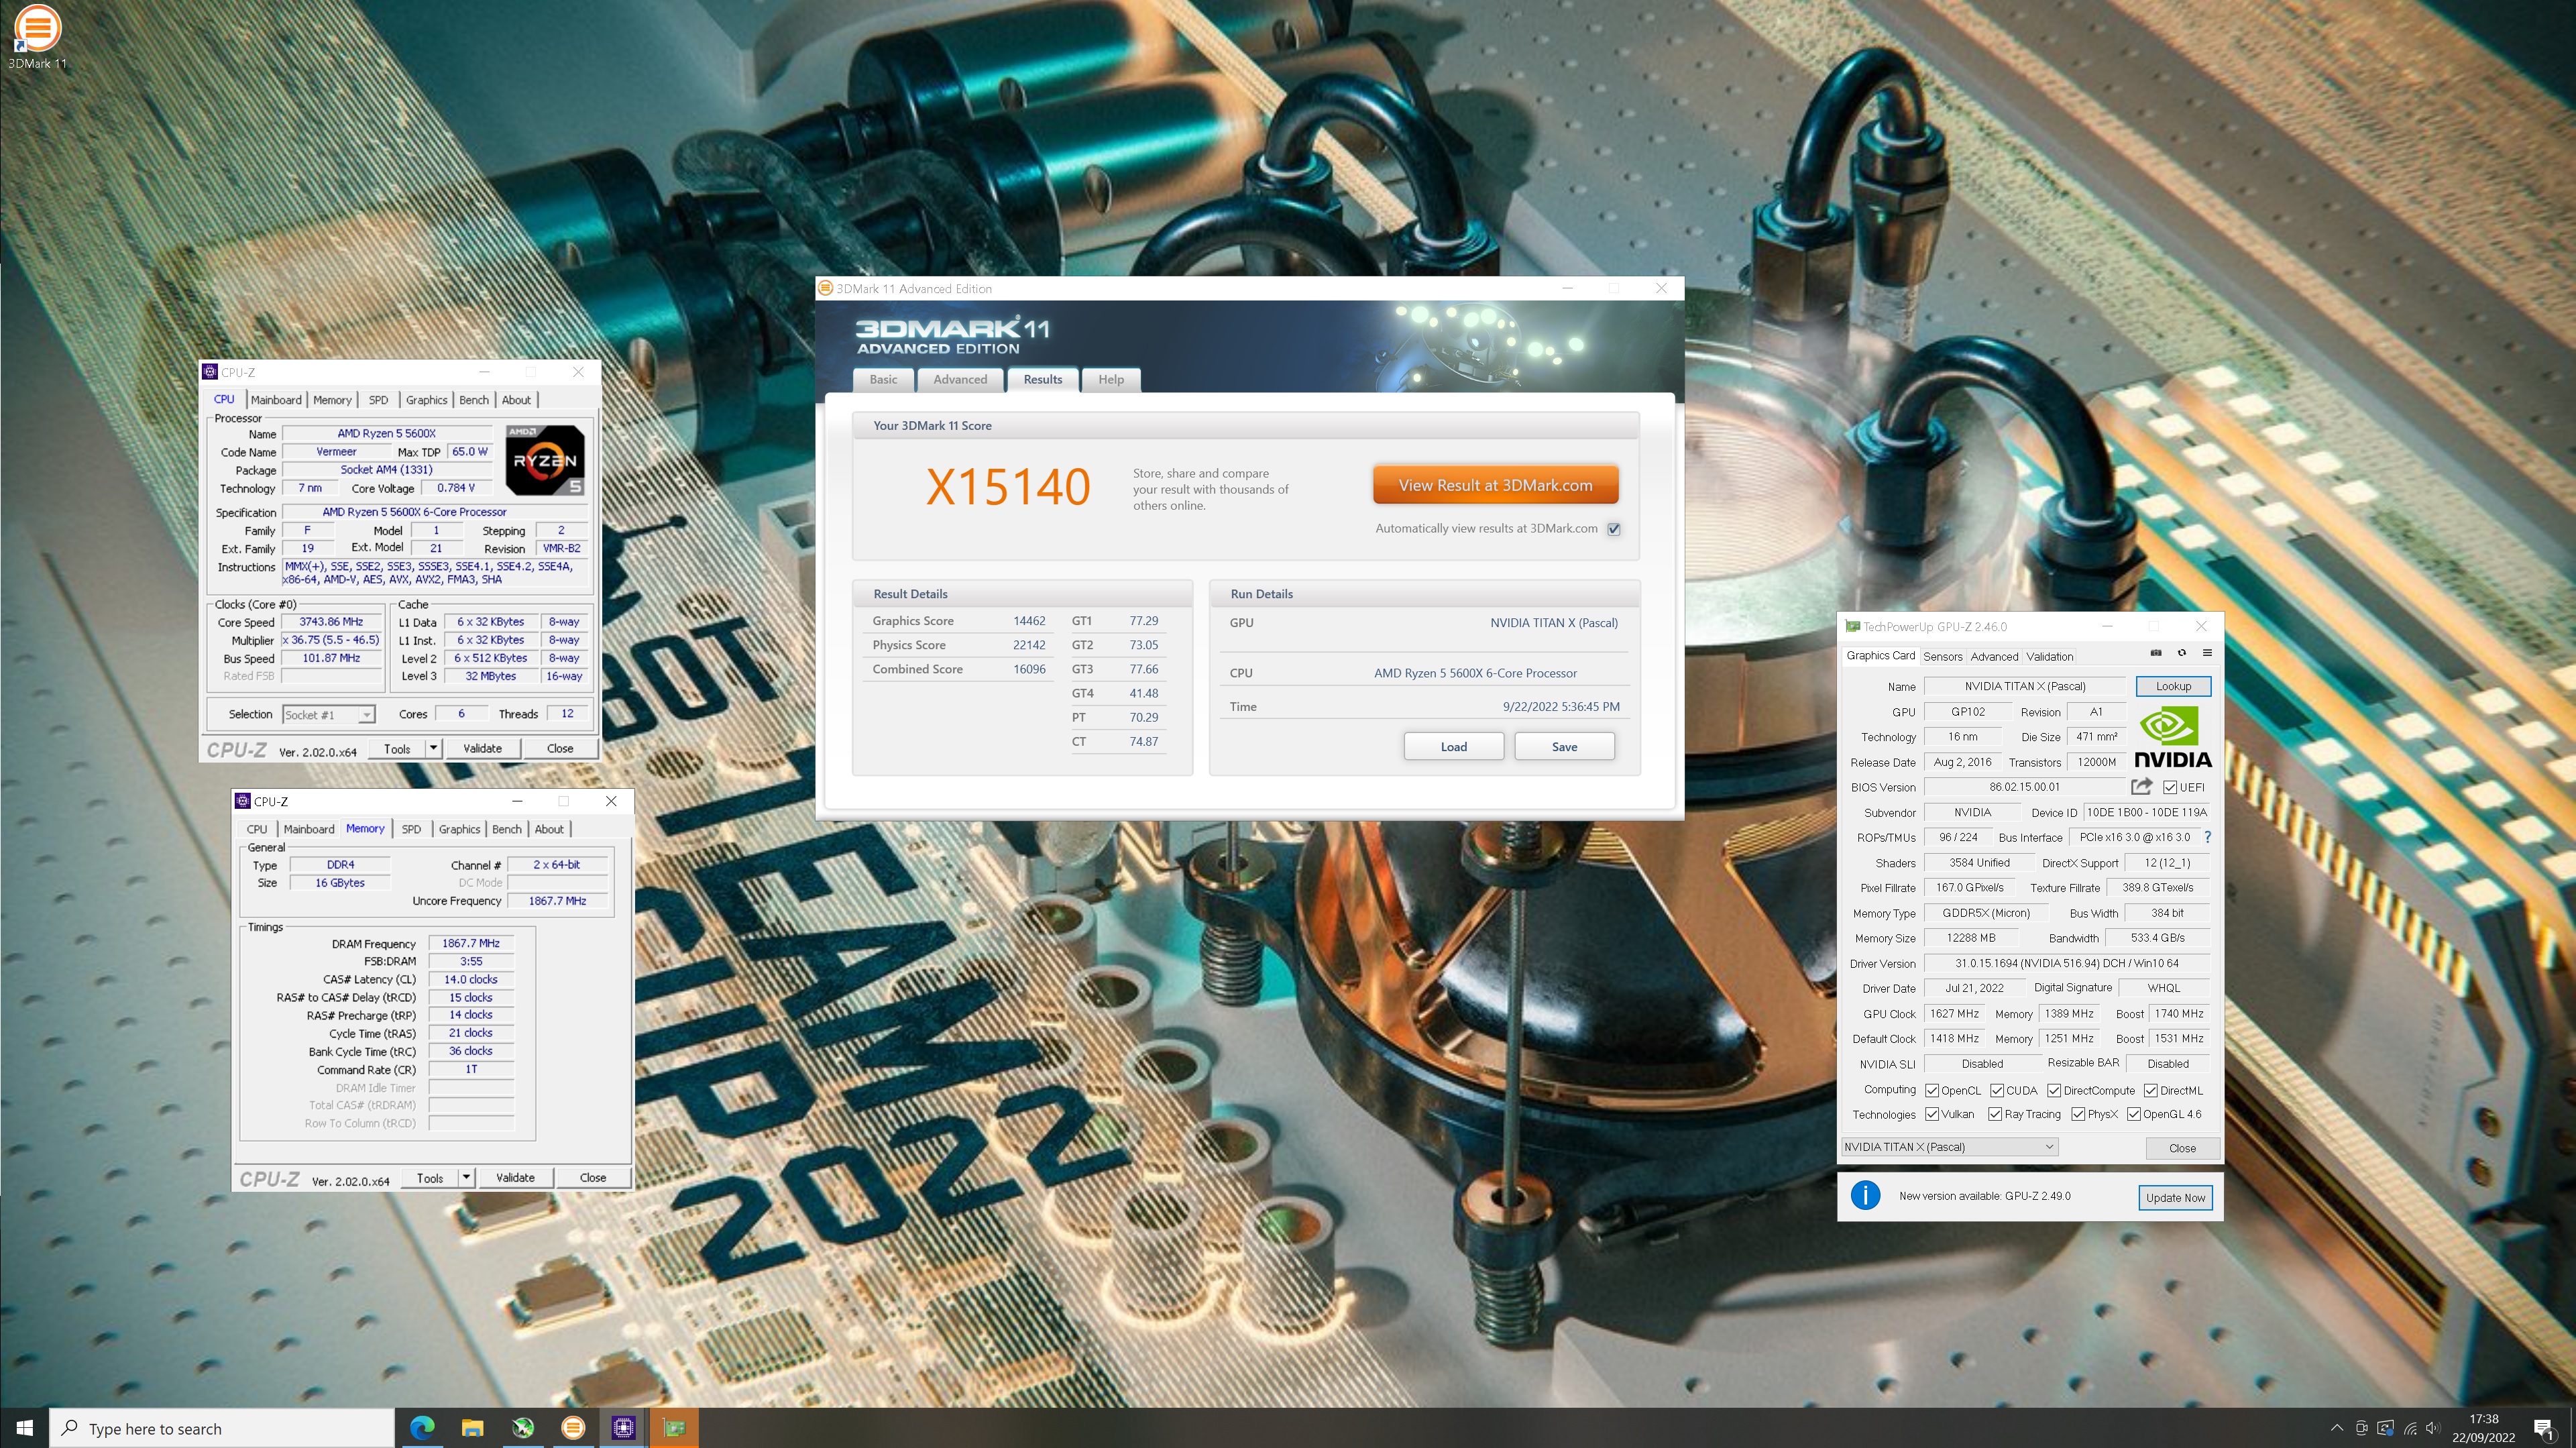Click the DRAM Frequency value 1867.7 MHz
The image size is (2576, 1448).
tap(471, 943)
